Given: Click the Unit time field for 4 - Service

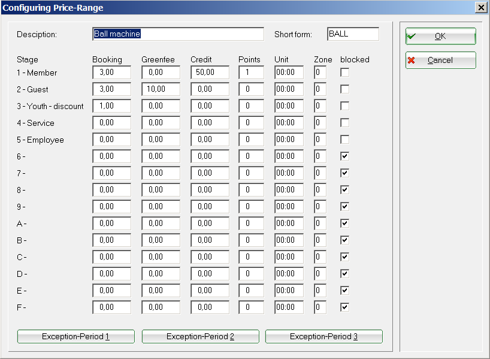Looking at the screenshot, I should (x=289, y=123).
